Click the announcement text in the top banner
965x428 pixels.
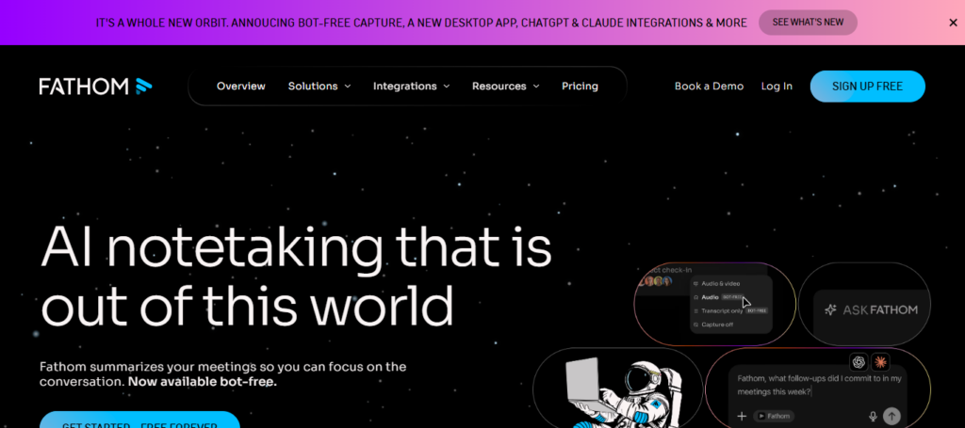pyautogui.click(x=421, y=23)
